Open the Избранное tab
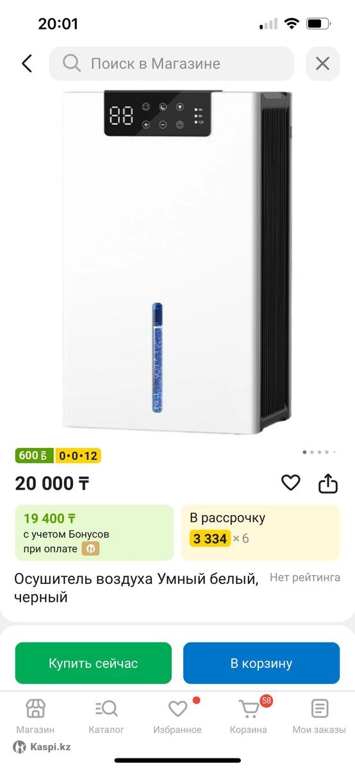The height and width of the screenshot is (770, 355). click(x=177, y=717)
